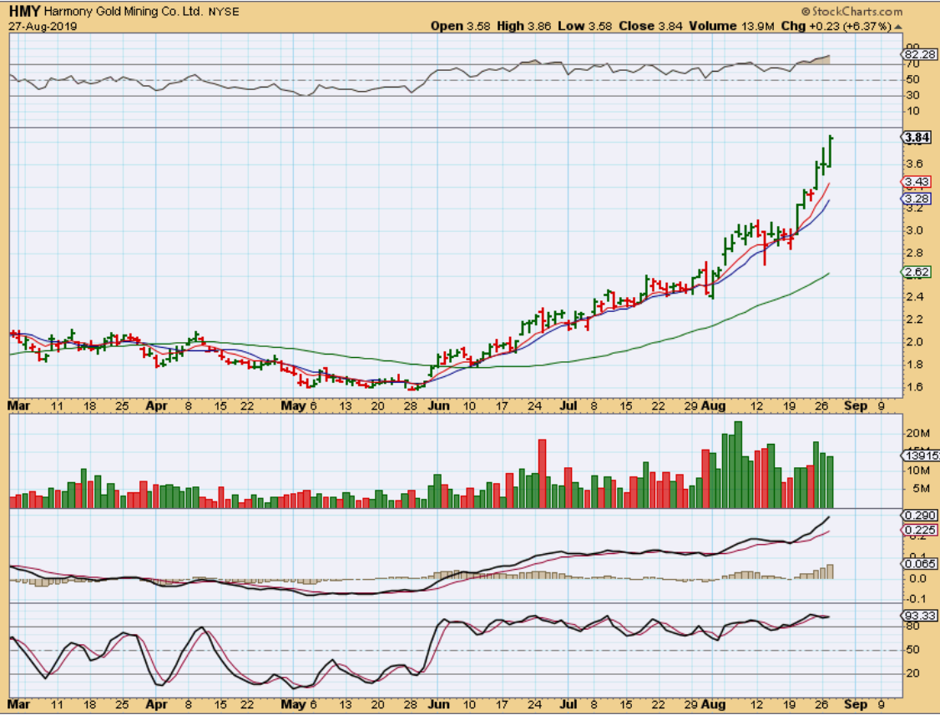Select the red 3.43 moving average label
Viewport: 940px width, 715px height.
916,182
